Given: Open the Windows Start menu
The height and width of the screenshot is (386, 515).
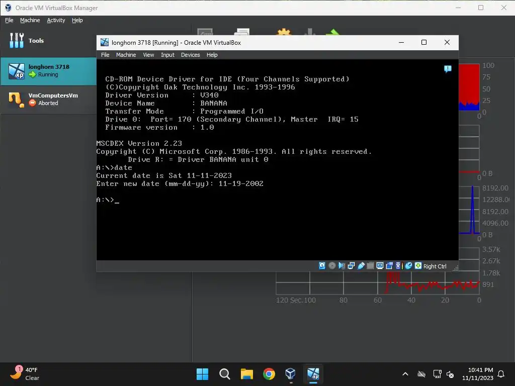Looking at the screenshot, I should pos(202,374).
